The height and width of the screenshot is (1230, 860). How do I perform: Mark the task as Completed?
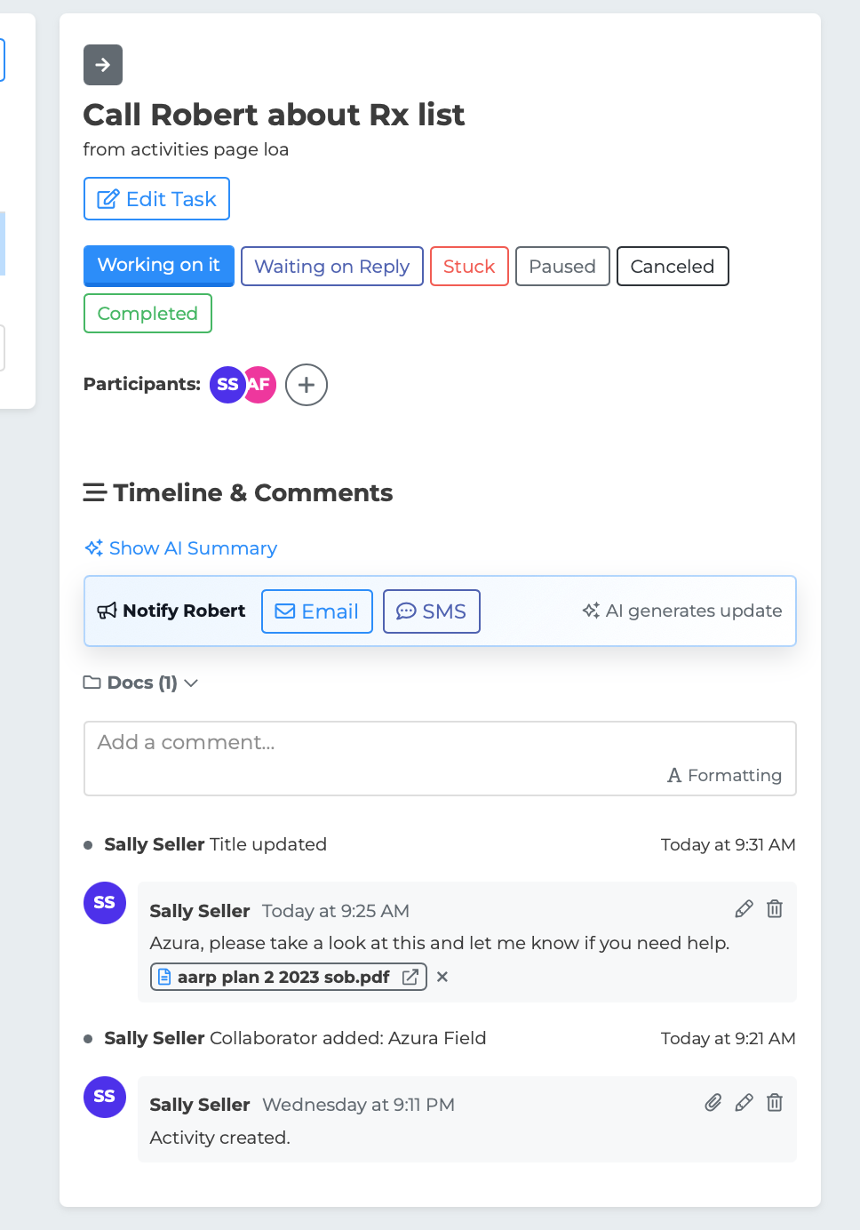click(x=147, y=314)
